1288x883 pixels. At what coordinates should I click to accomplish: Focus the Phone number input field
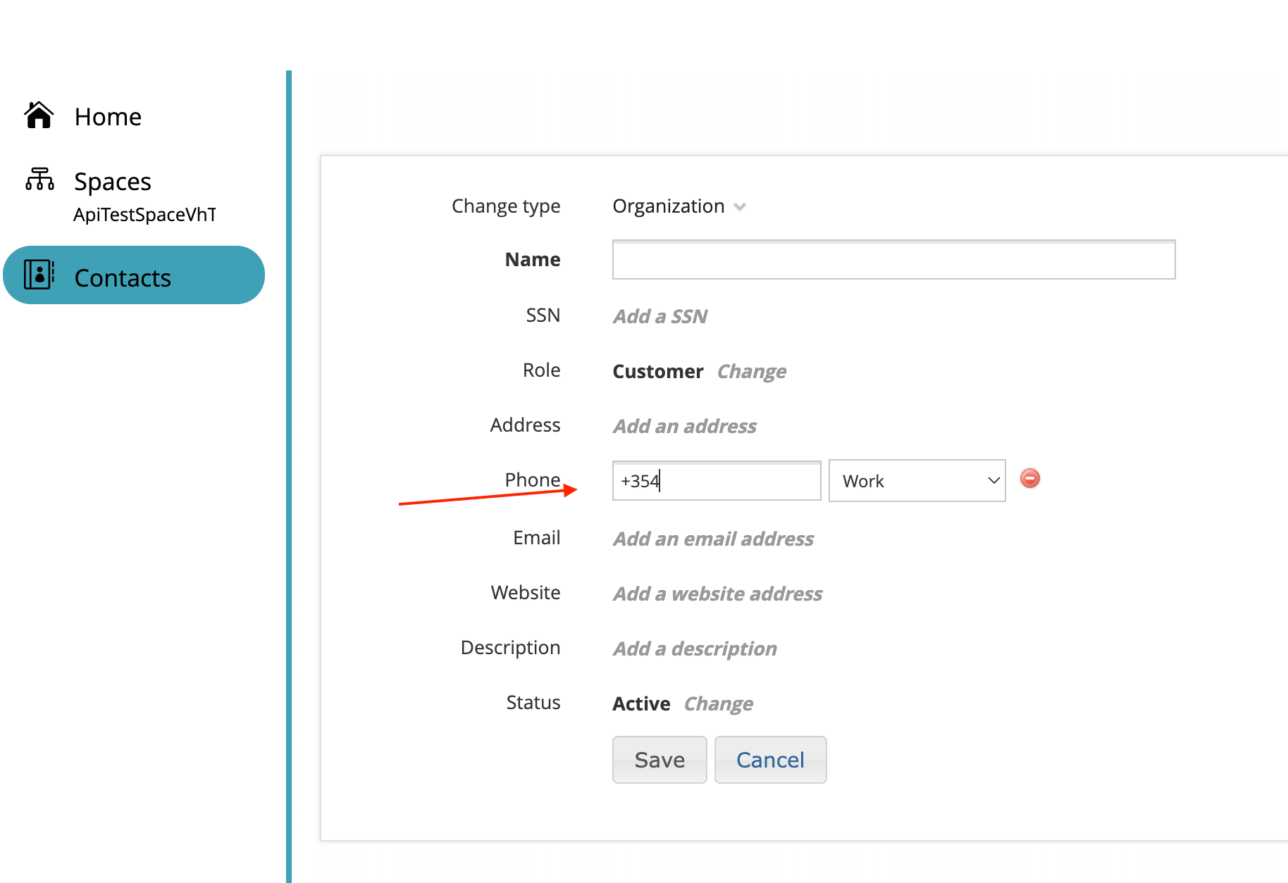pos(716,481)
